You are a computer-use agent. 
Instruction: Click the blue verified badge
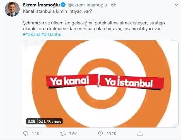point(63,5)
